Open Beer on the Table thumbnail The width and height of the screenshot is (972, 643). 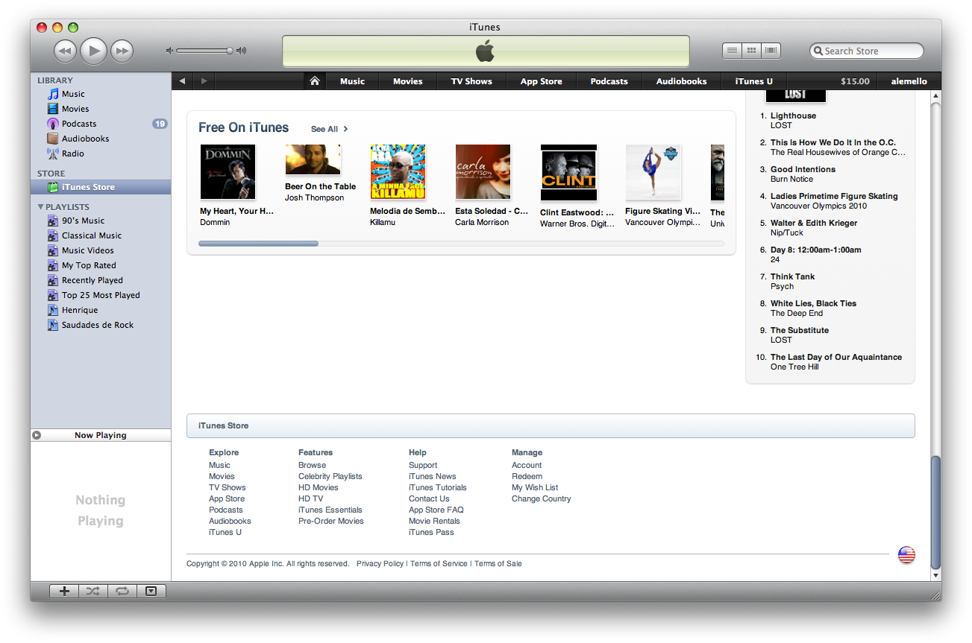pos(313,159)
